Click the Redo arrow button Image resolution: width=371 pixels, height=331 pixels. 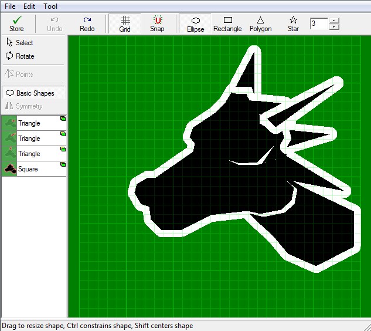click(x=87, y=23)
